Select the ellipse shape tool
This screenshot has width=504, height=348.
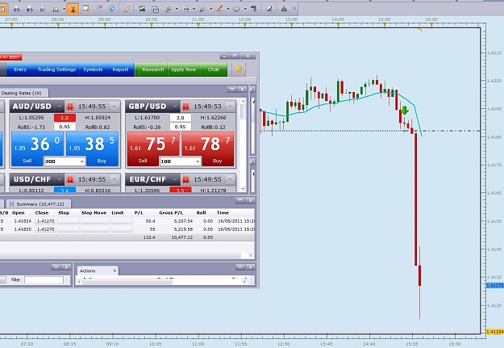click(x=236, y=9)
